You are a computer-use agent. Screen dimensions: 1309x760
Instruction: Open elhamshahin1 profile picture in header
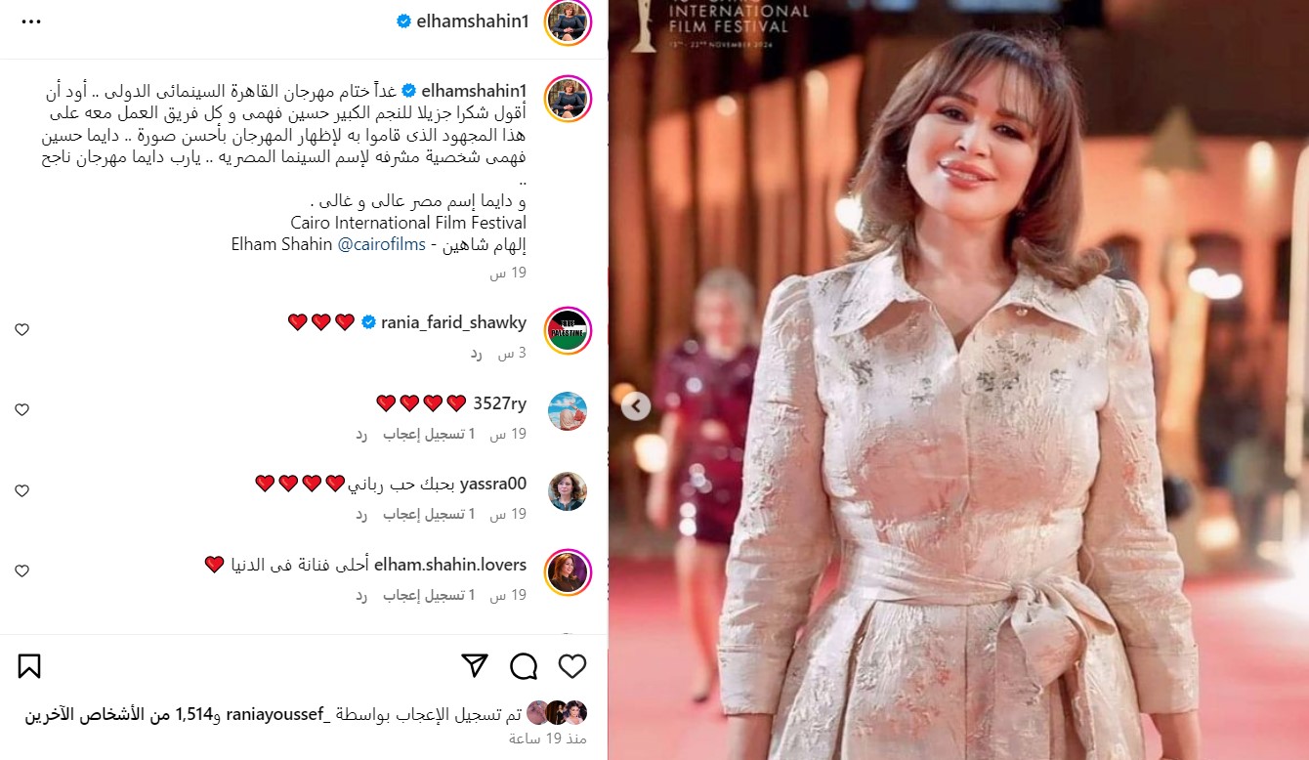point(568,21)
